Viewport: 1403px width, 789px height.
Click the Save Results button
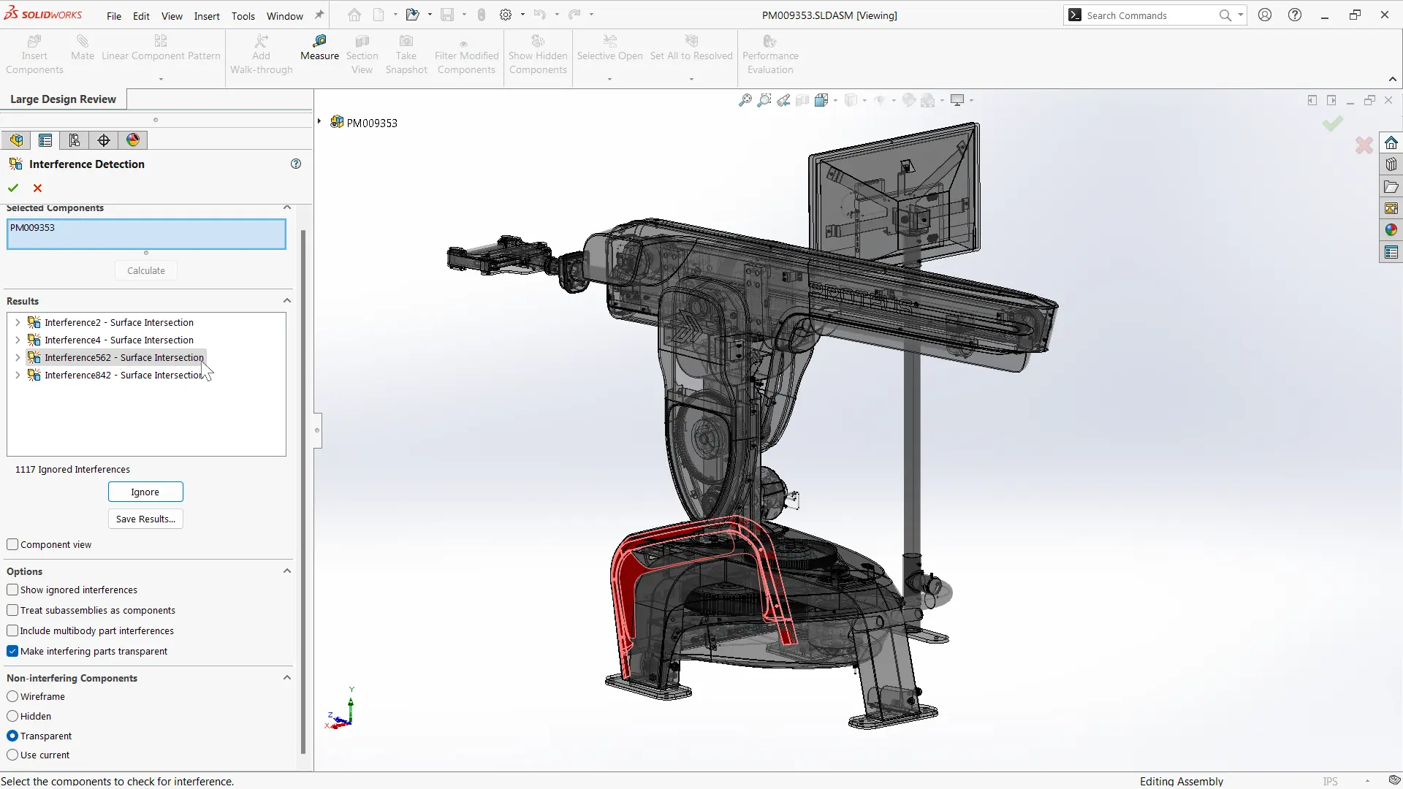(145, 518)
